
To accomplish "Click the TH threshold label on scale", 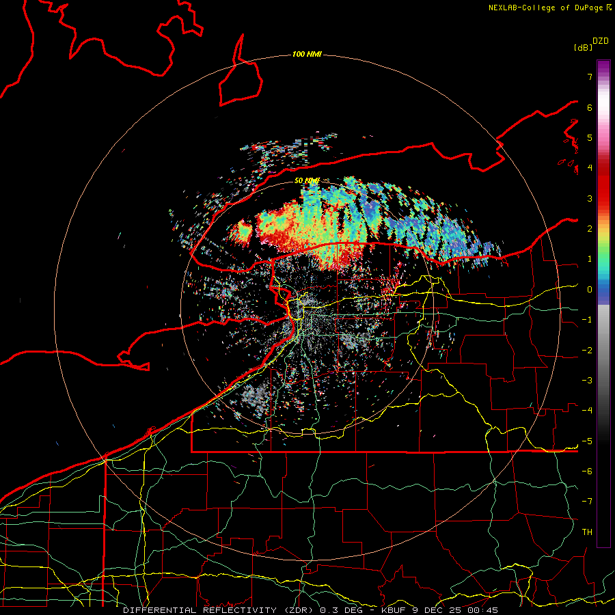I will [x=587, y=532].
